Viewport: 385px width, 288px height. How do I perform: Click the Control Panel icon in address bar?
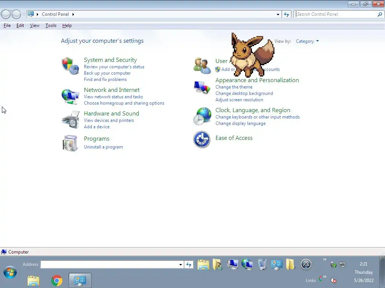tap(31, 14)
